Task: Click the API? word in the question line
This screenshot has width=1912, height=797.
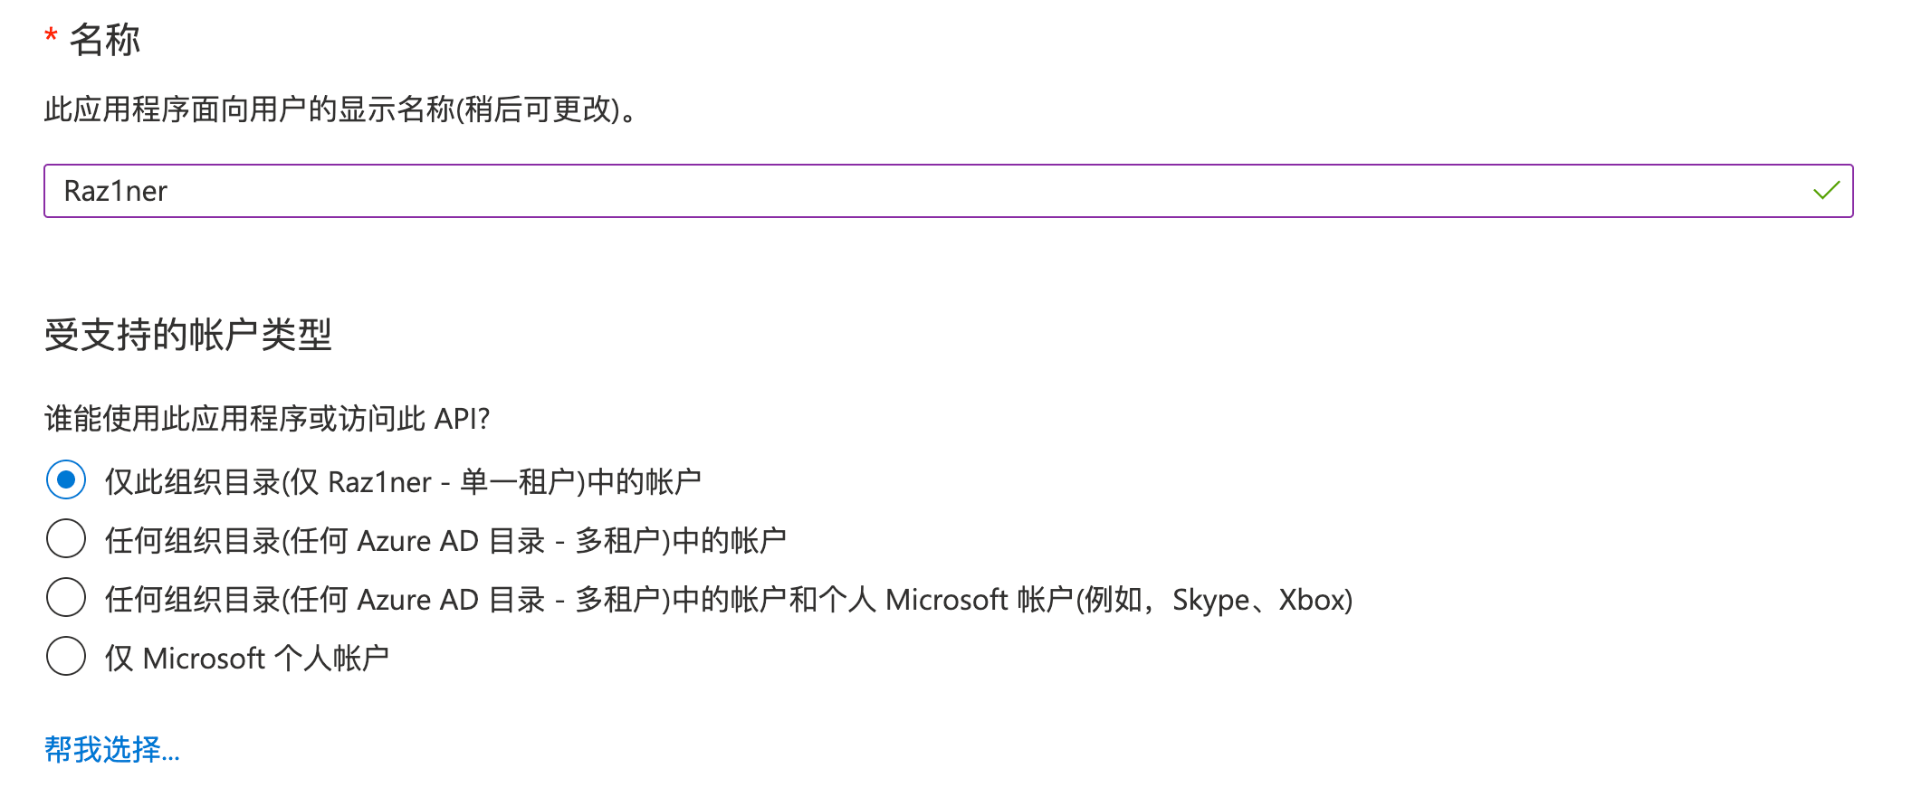Action: pos(462,419)
